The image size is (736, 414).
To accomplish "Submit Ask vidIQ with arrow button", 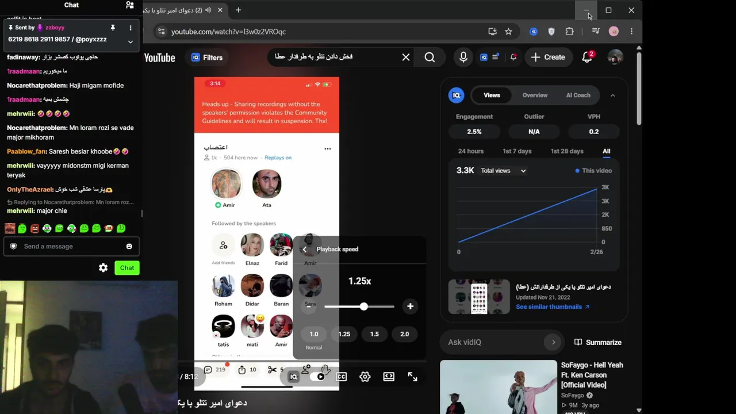I will (x=553, y=342).
